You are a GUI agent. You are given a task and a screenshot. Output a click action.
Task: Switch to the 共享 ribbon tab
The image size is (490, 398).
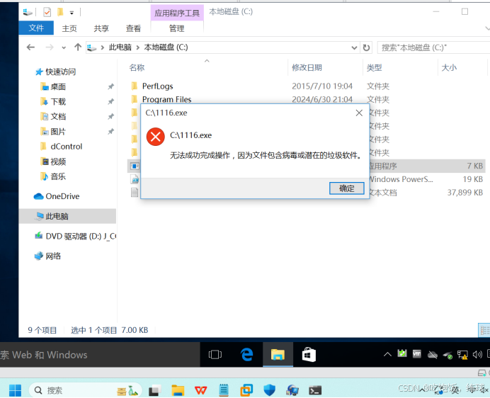coord(101,28)
